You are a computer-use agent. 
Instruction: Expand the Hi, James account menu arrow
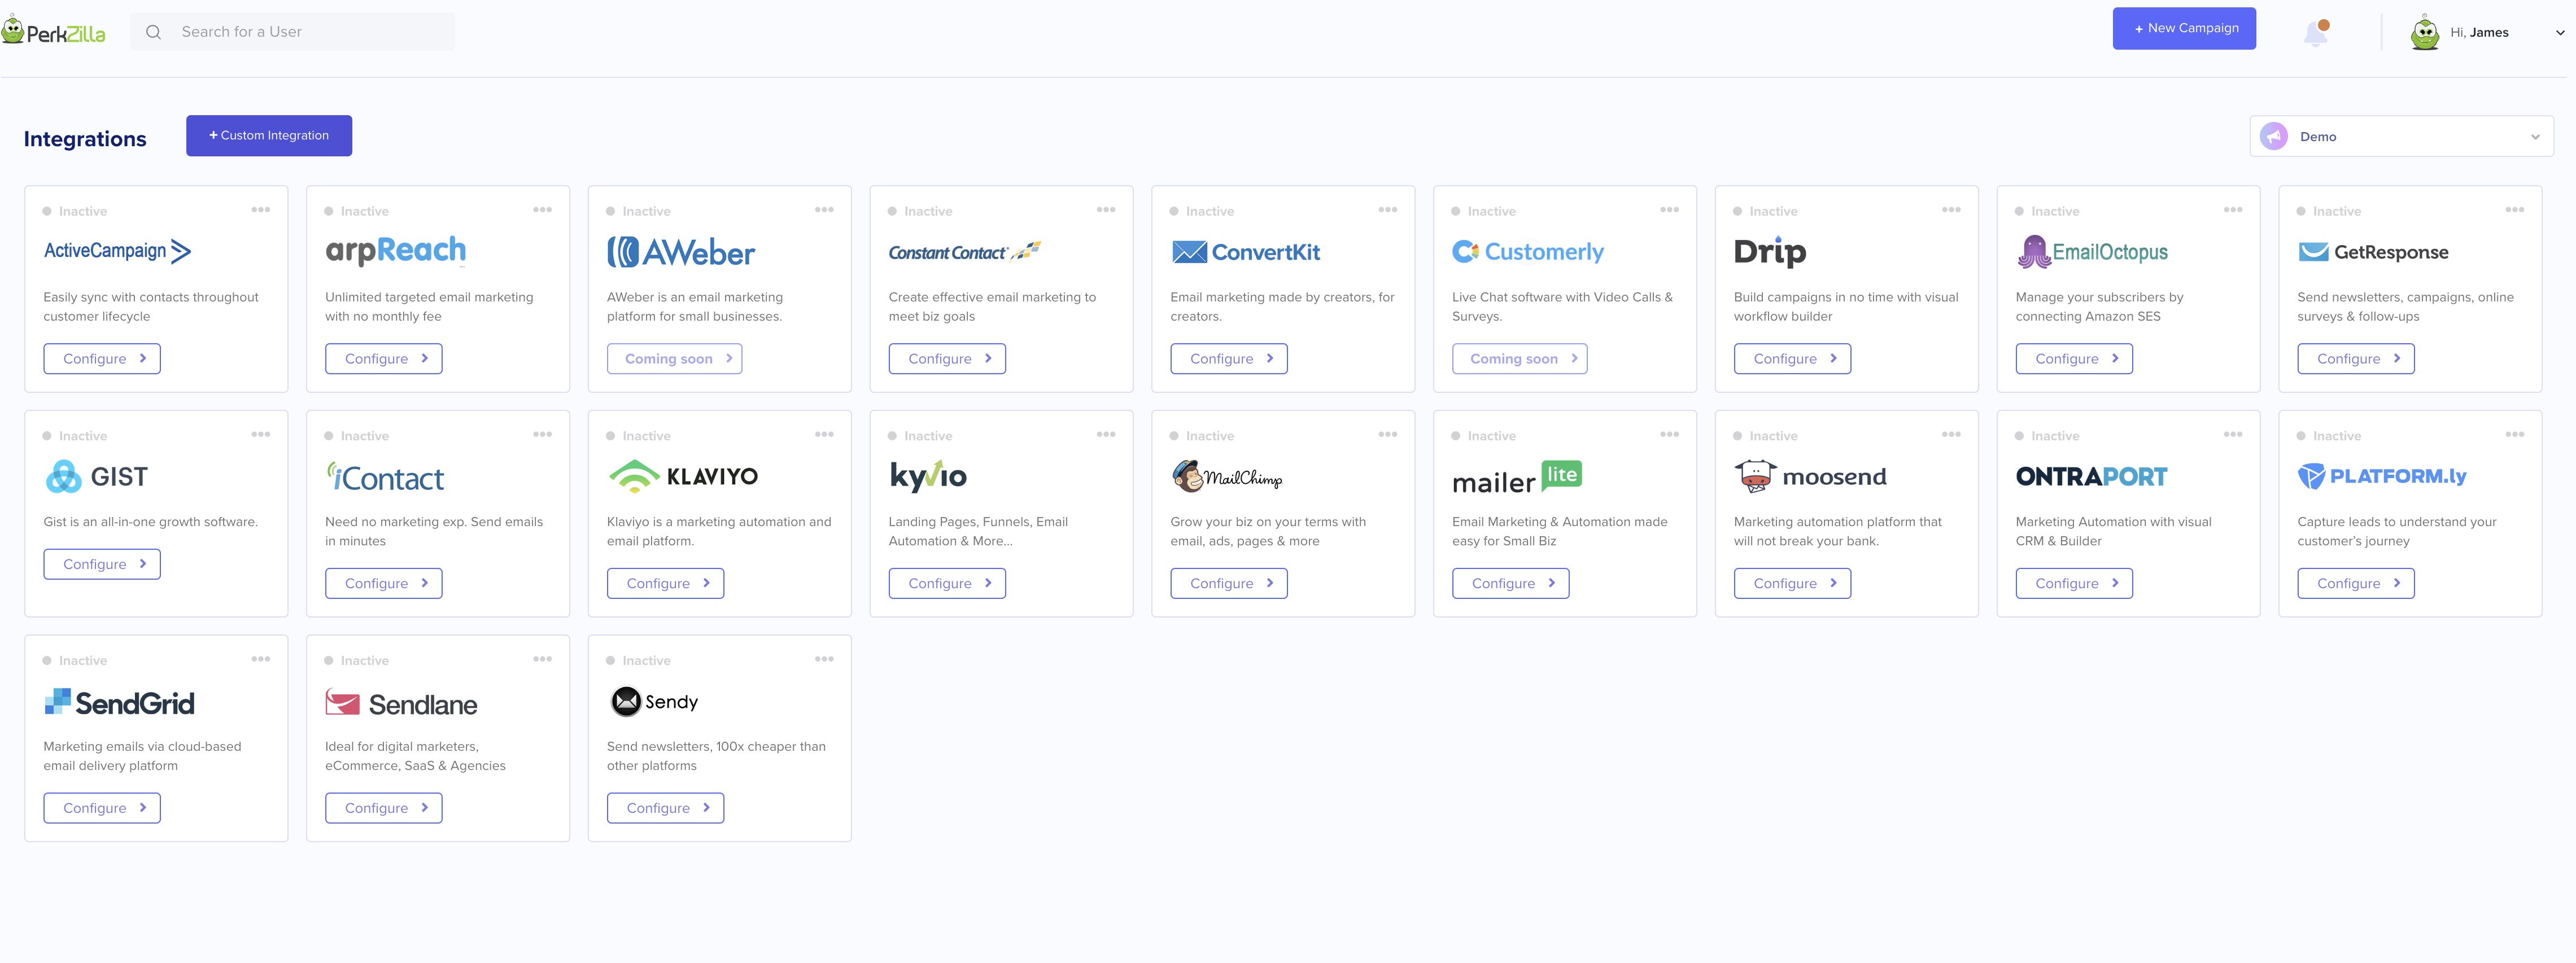point(2560,33)
